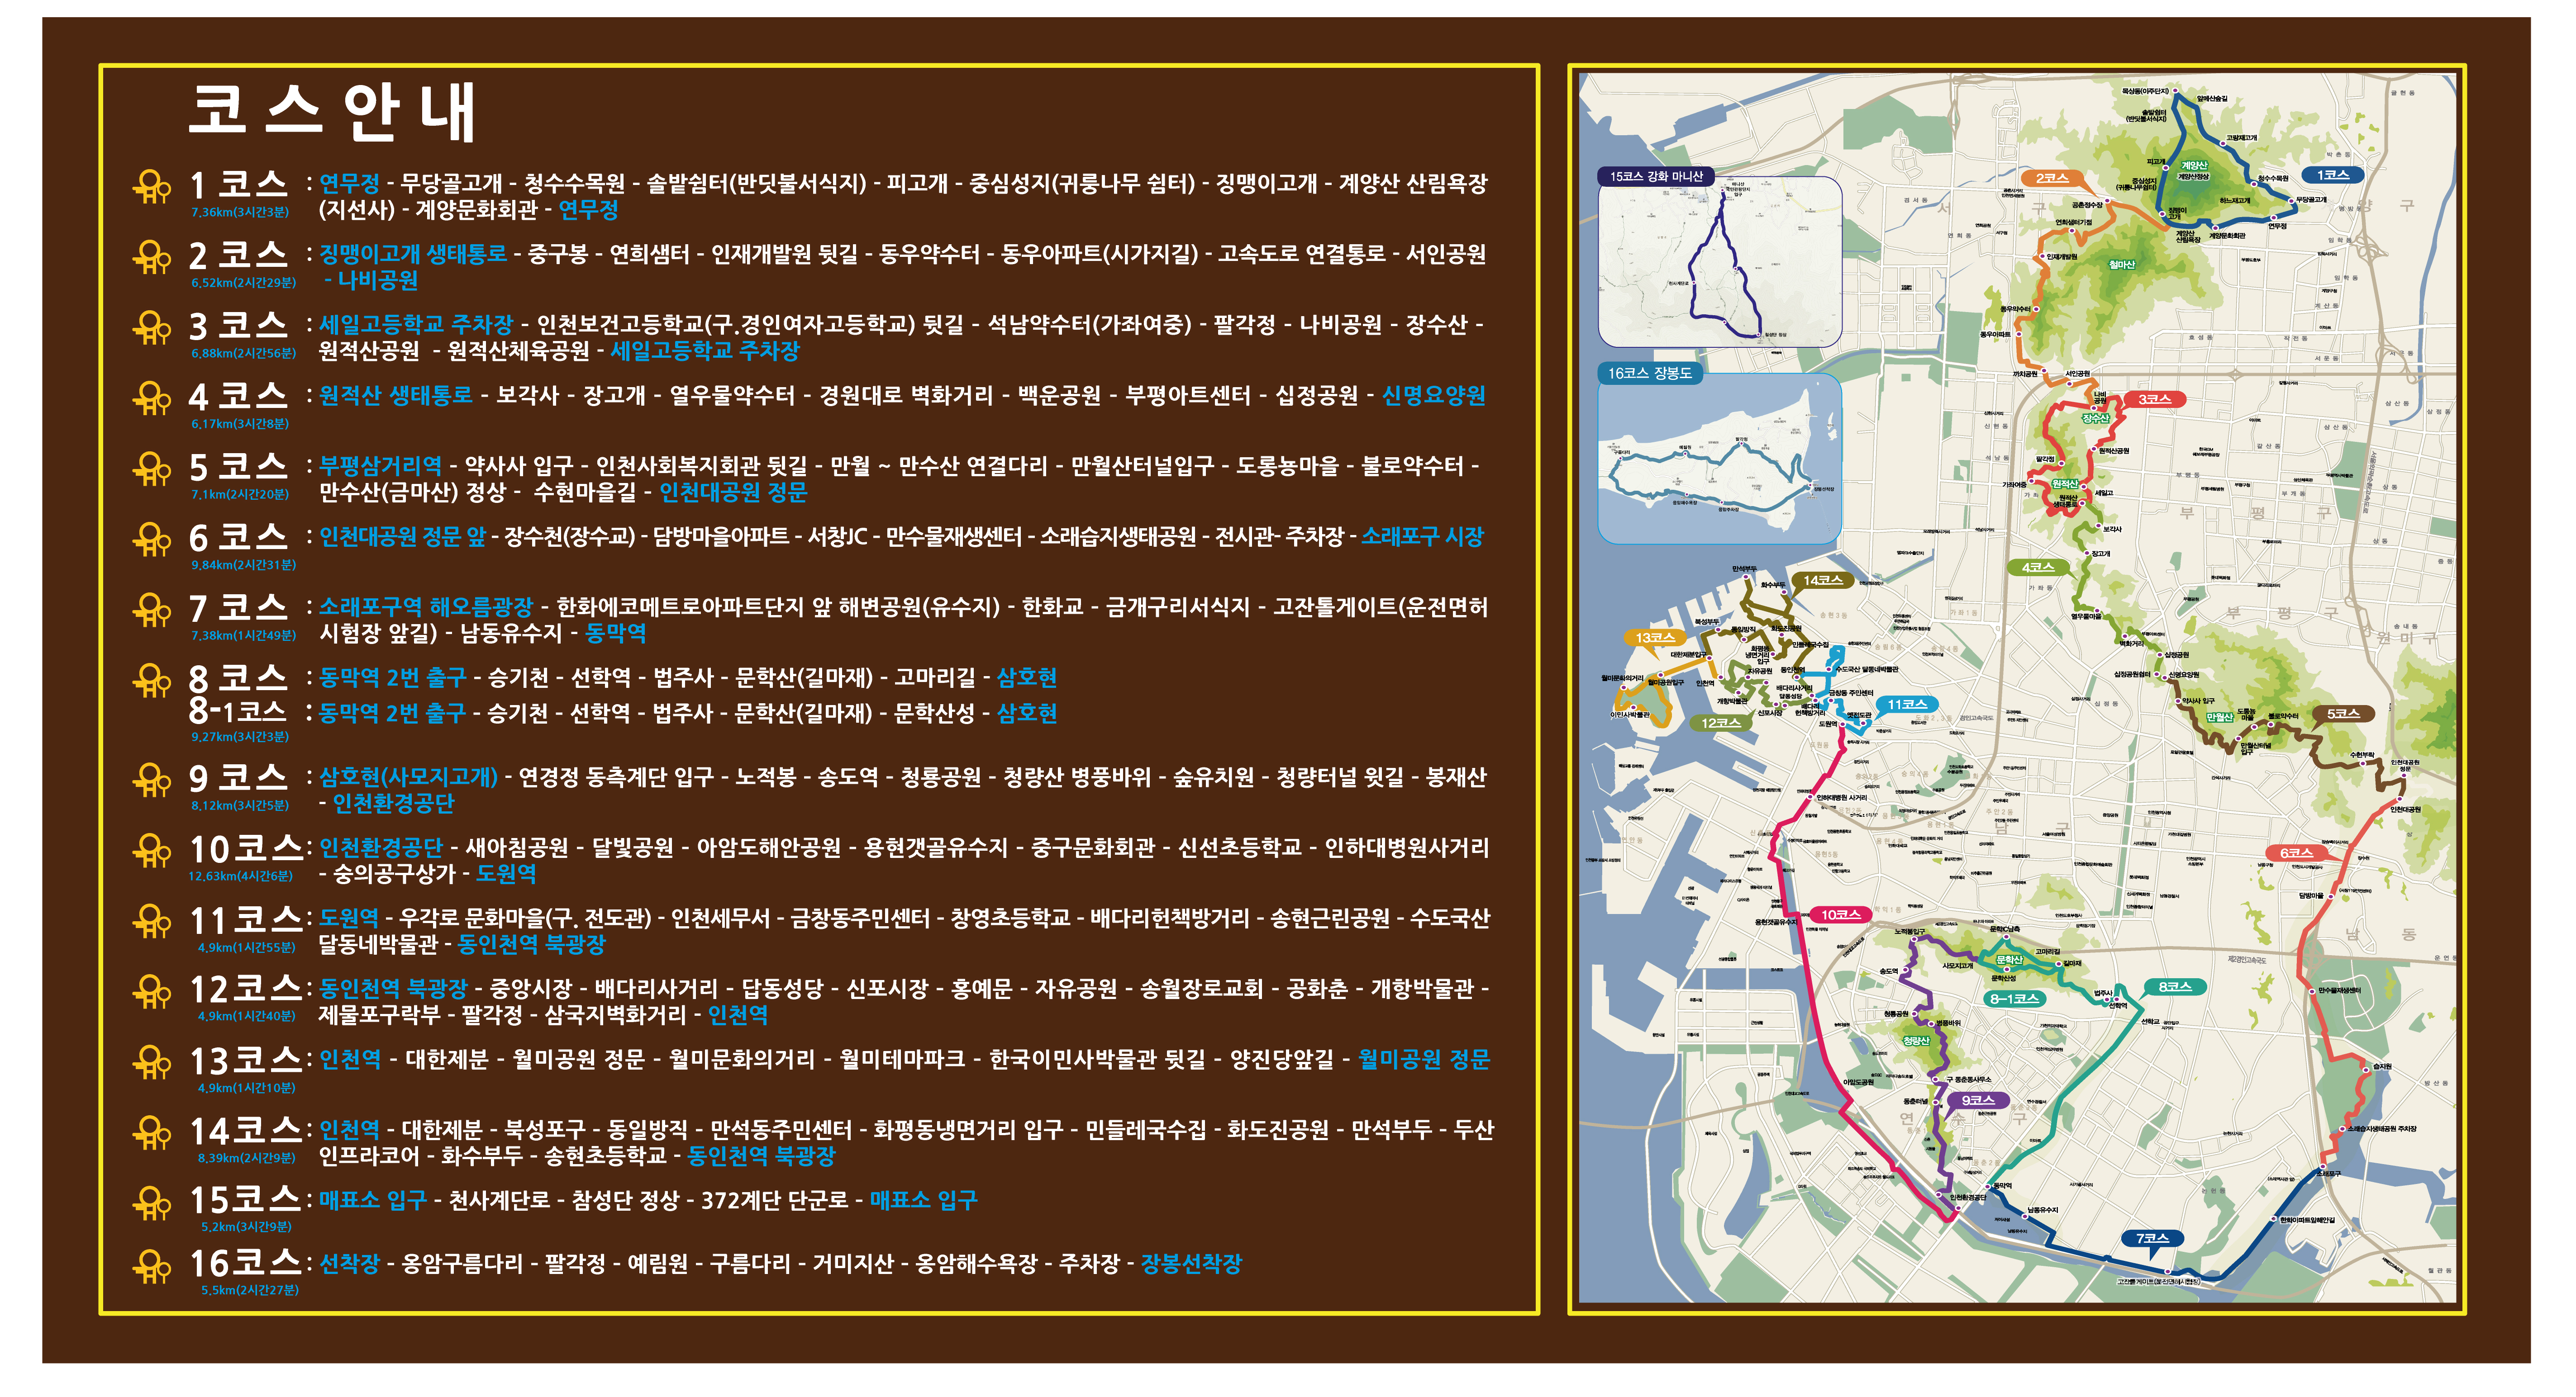Tap the 11코스 tag on the map
Viewport: 2576px width, 1397px height.
[1907, 705]
